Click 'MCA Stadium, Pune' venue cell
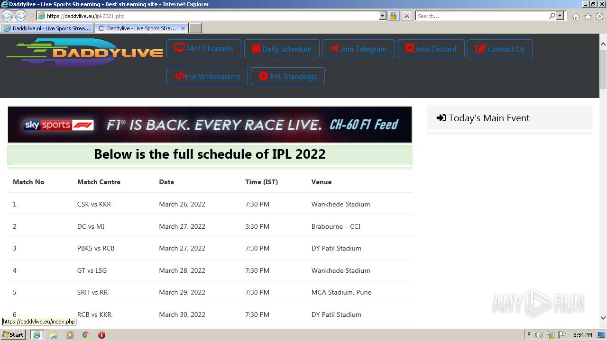The image size is (607, 341). click(341, 292)
